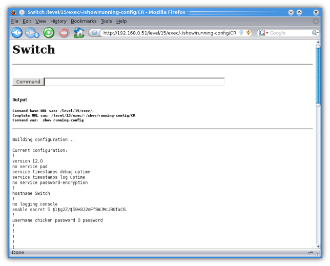Focus the Command text input field
Screen dimensions: 330x266
134,81
